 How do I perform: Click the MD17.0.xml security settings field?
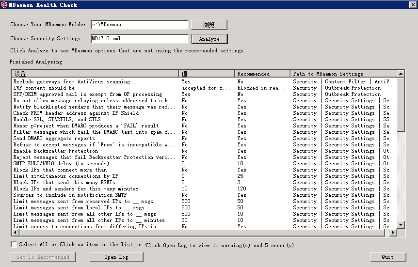click(x=140, y=39)
